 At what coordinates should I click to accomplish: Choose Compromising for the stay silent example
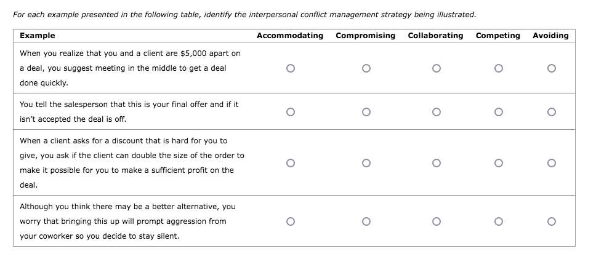[366, 221]
